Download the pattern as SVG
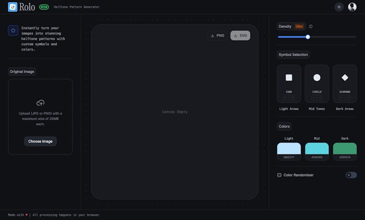The width and height of the screenshot is (365, 220). 240,35
